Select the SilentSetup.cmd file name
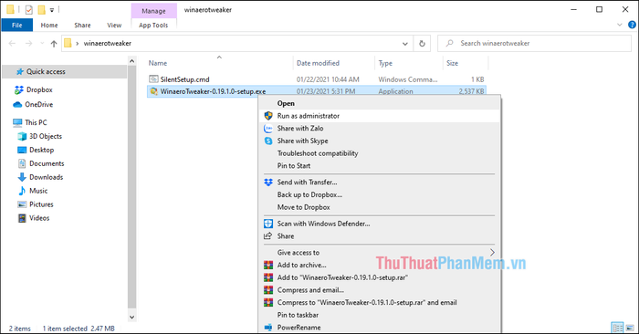639x334 pixels. [184, 79]
